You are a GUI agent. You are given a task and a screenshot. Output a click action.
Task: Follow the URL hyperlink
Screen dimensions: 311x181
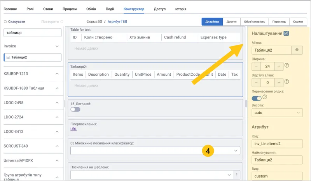[x=73, y=129]
